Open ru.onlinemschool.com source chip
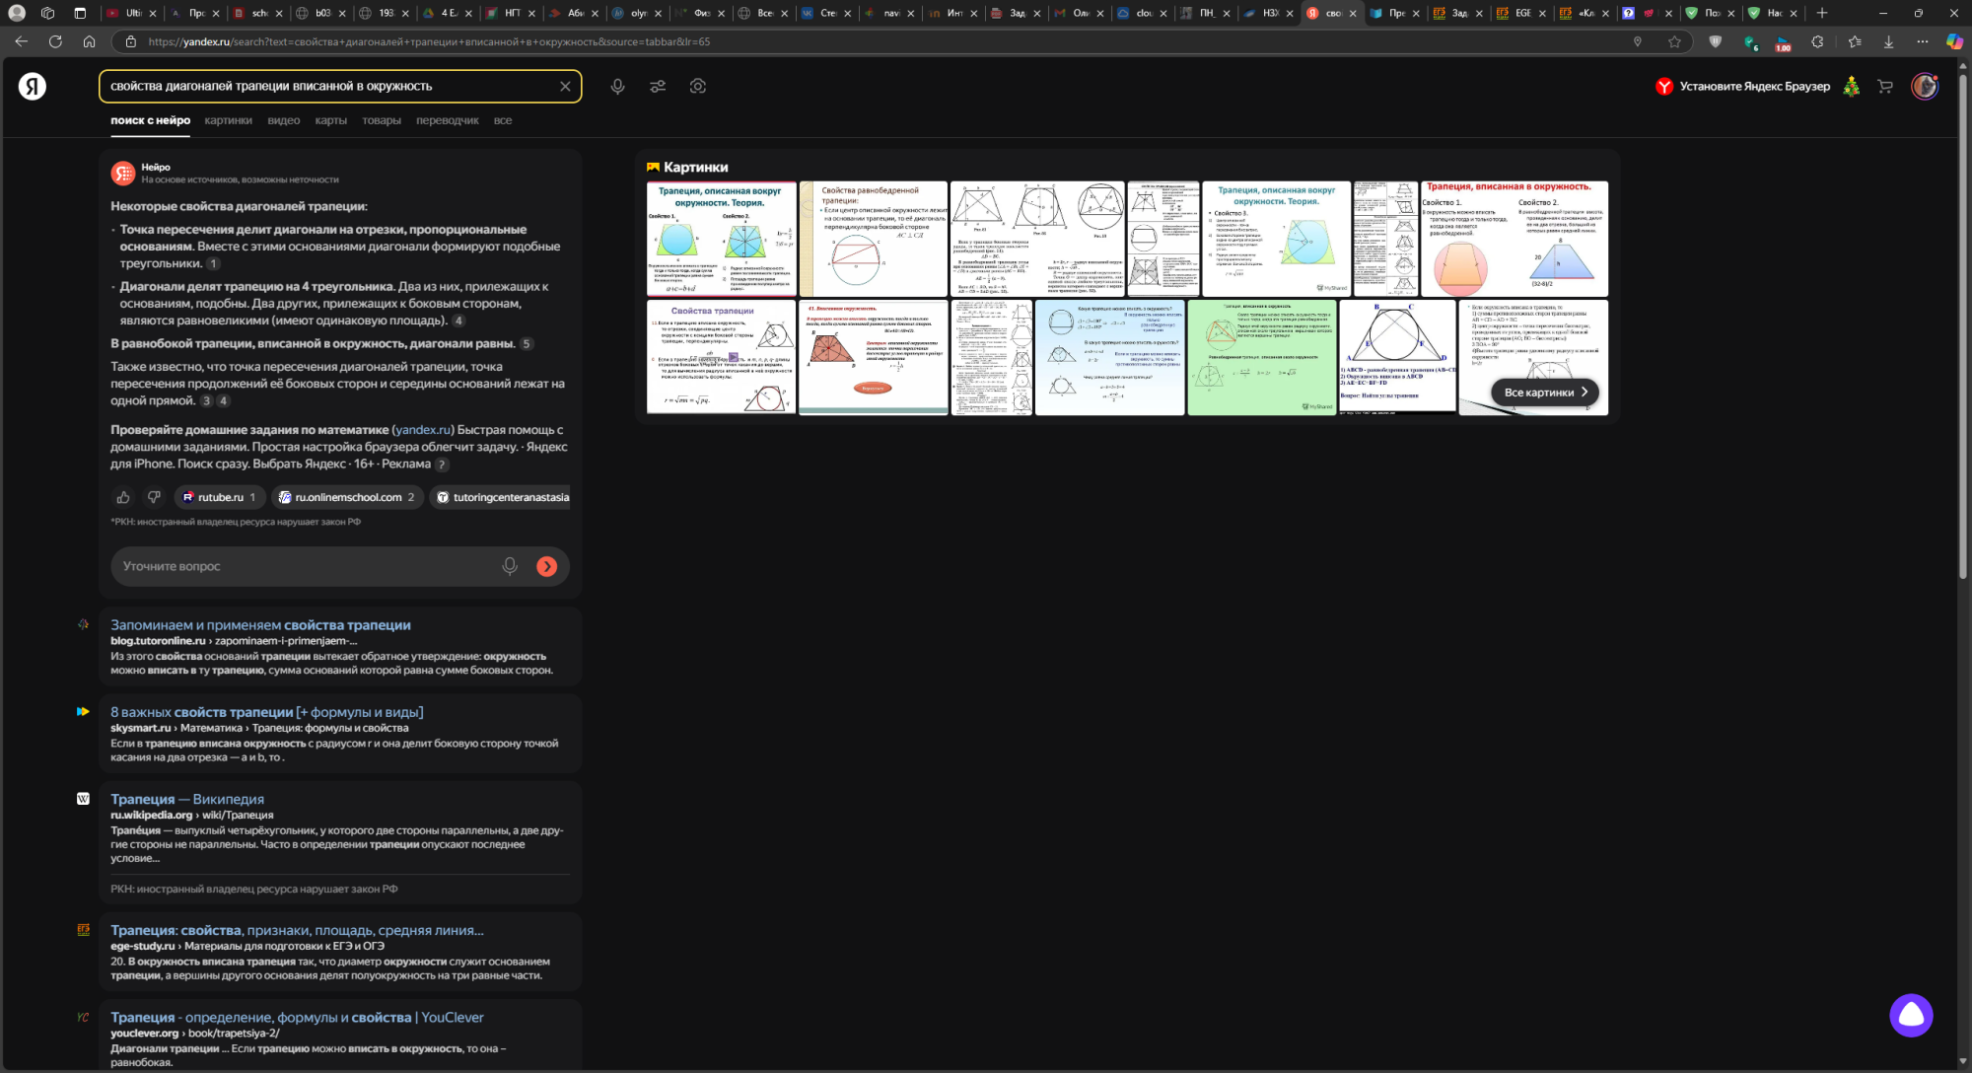The image size is (1972, 1073). [x=347, y=497]
